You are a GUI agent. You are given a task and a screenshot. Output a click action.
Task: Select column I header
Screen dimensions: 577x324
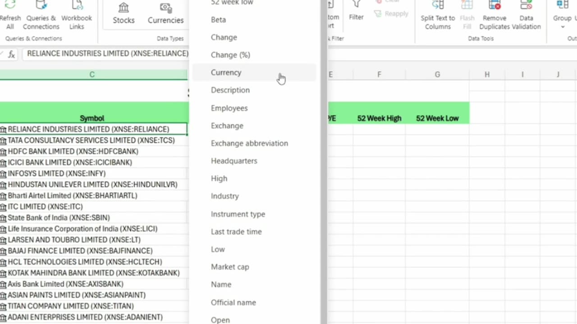[522, 75]
